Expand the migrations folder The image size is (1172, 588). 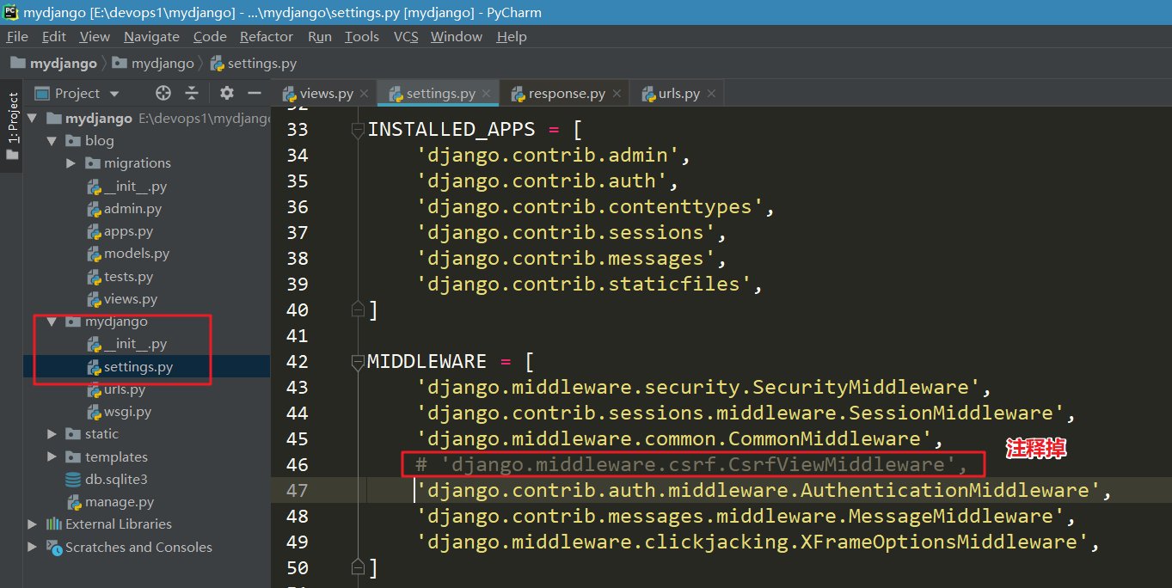pyautogui.click(x=71, y=162)
